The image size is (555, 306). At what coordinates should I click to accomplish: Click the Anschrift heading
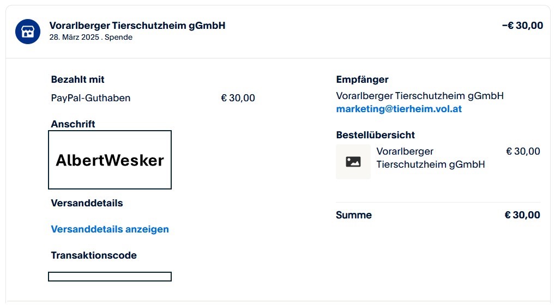[x=73, y=124]
